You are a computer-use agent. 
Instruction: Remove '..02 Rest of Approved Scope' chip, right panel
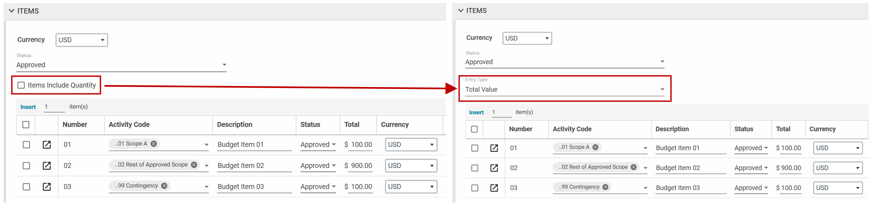tap(634, 167)
